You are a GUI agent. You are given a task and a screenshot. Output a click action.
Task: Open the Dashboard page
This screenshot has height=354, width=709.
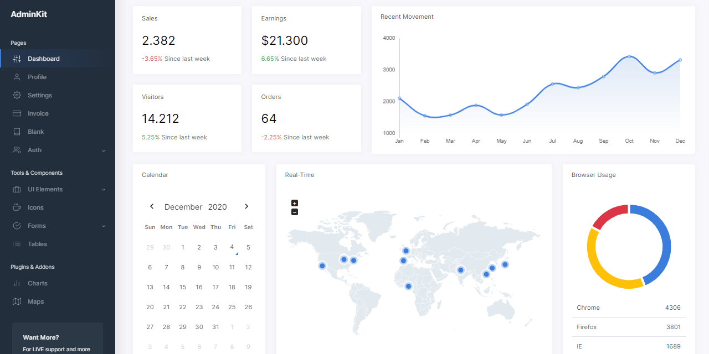[x=58, y=59]
